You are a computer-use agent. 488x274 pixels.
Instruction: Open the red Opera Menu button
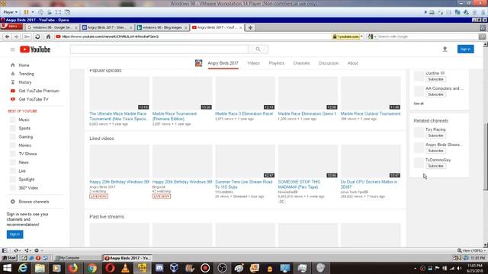pyautogui.click(x=11, y=27)
